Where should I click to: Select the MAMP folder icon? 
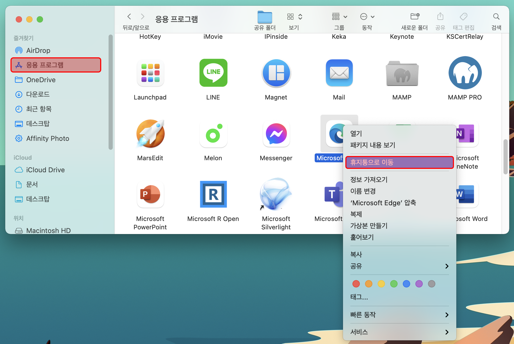click(402, 74)
